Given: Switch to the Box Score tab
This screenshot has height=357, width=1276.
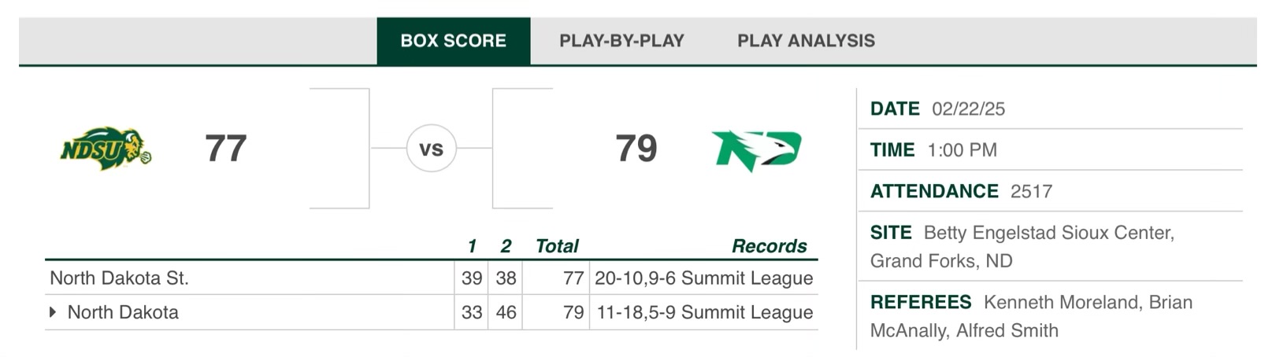Looking at the screenshot, I should (453, 41).
